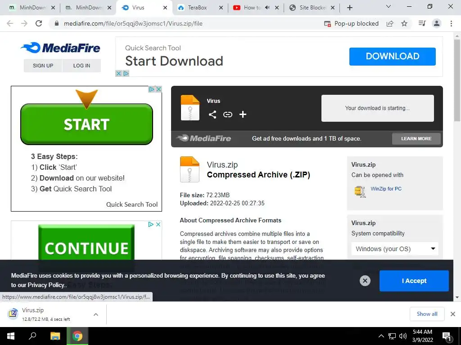Open the Chrome profile avatar
Image resolution: width=461 pixels, height=345 pixels.
pyautogui.click(x=437, y=23)
